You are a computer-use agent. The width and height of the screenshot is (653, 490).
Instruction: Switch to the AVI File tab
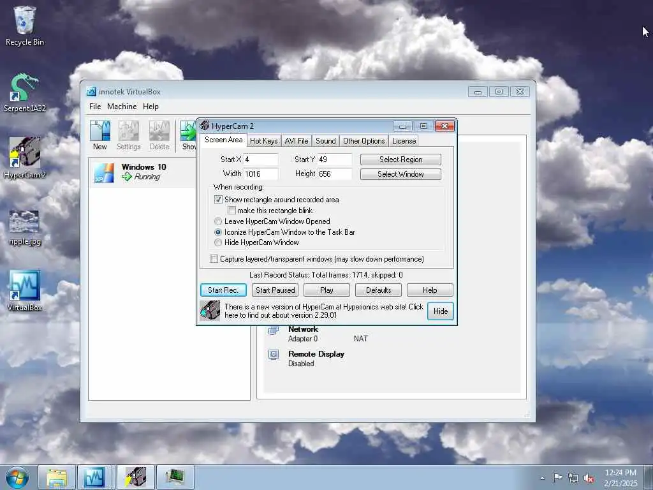click(x=297, y=141)
